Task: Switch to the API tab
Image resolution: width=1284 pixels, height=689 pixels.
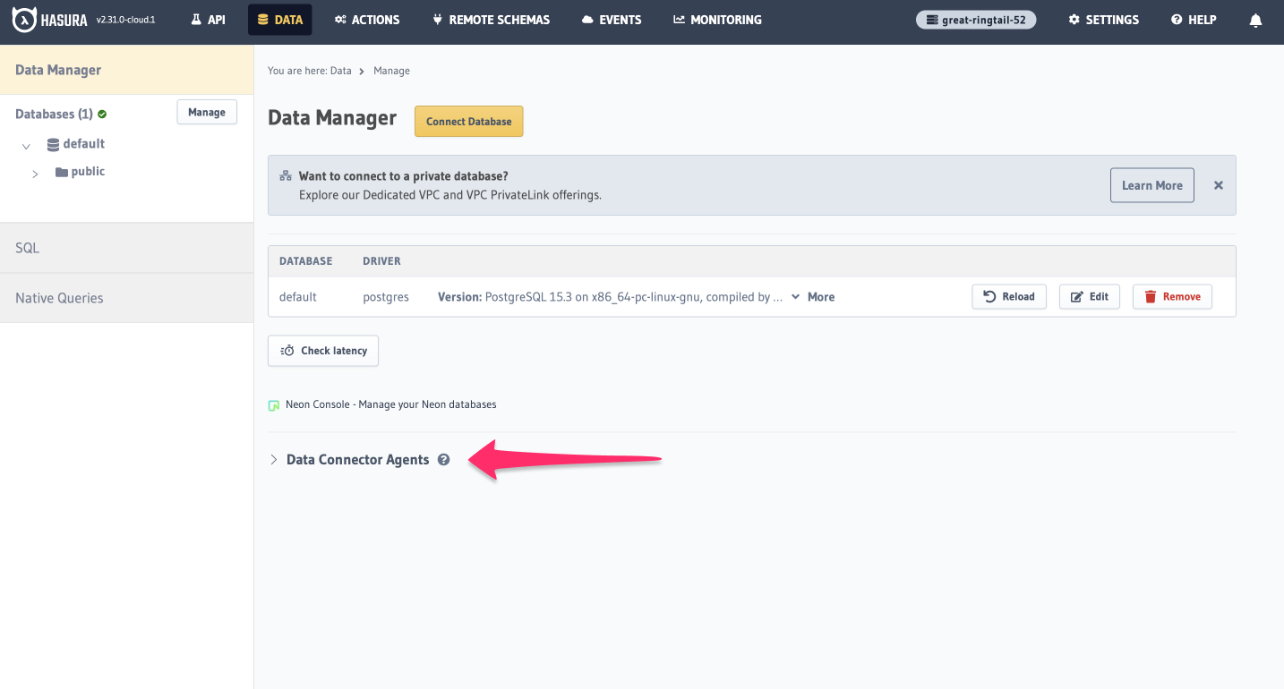Action: (208, 19)
